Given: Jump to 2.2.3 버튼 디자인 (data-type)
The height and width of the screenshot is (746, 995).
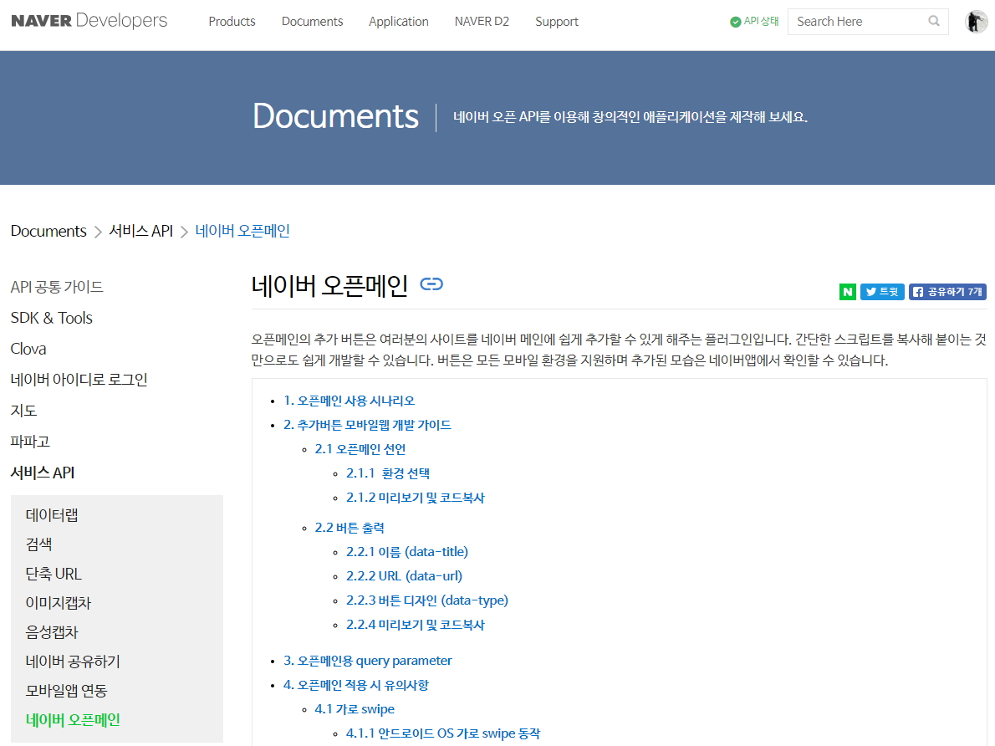Looking at the screenshot, I should click(x=427, y=600).
